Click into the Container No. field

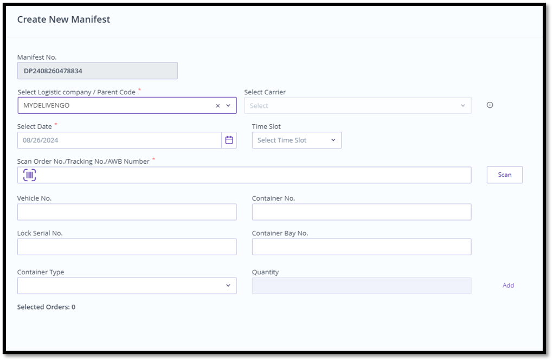click(361, 212)
